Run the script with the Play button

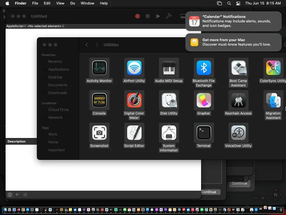click(x=158, y=16)
